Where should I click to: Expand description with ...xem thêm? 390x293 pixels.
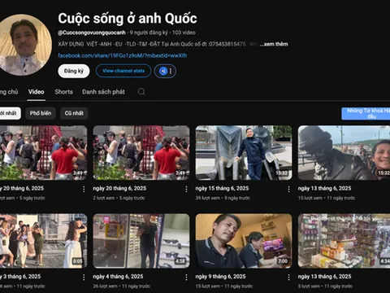pyautogui.click(x=274, y=44)
